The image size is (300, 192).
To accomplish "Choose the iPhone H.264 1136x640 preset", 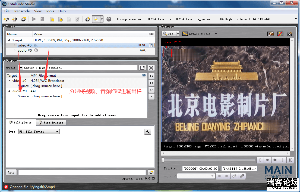I will (254, 19).
